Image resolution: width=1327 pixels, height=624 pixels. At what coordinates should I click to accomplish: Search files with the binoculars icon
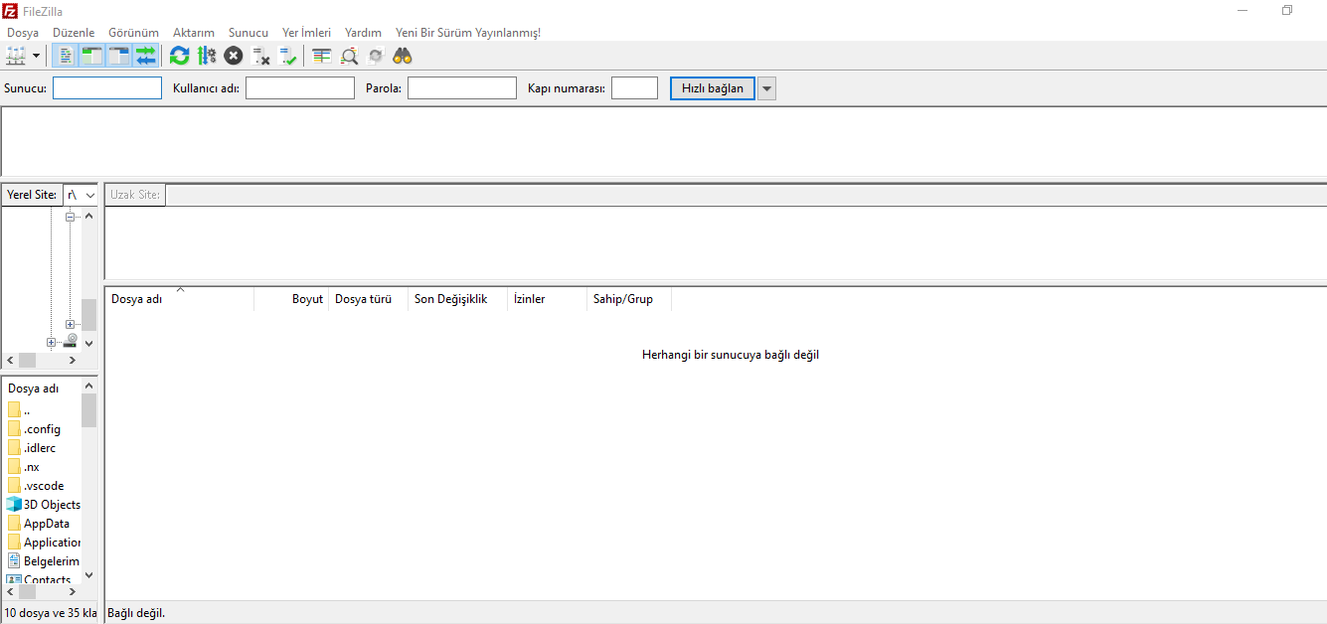click(x=403, y=56)
